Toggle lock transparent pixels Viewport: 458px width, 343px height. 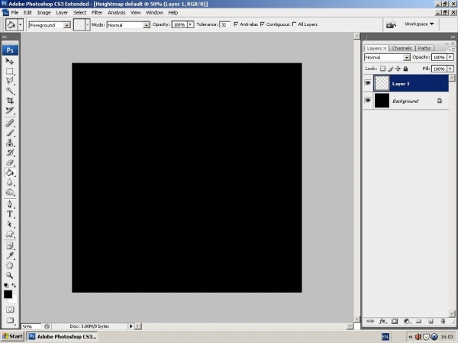[x=382, y=69]
